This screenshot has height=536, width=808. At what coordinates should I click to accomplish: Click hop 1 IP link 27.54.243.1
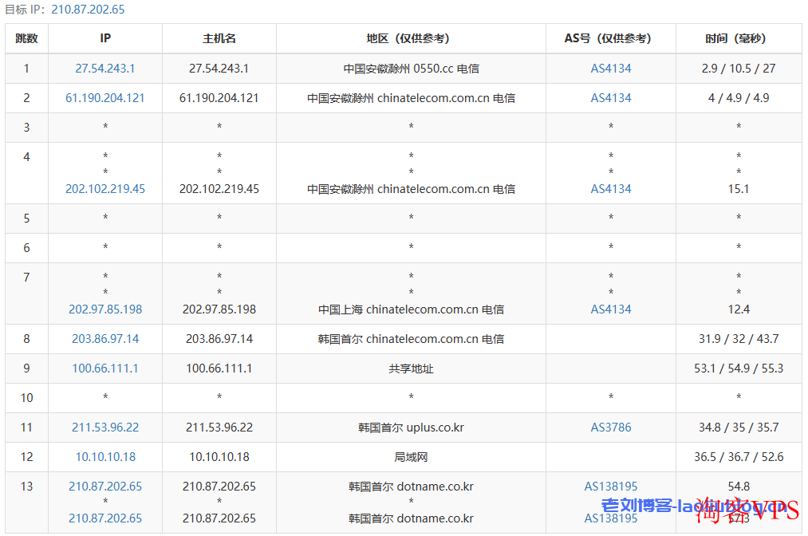pyautogui.click(x=105, y=68)
